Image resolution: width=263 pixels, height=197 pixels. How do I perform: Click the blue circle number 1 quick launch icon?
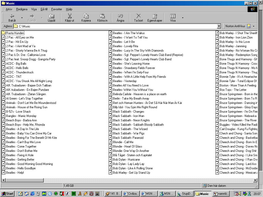coord(50,194)
